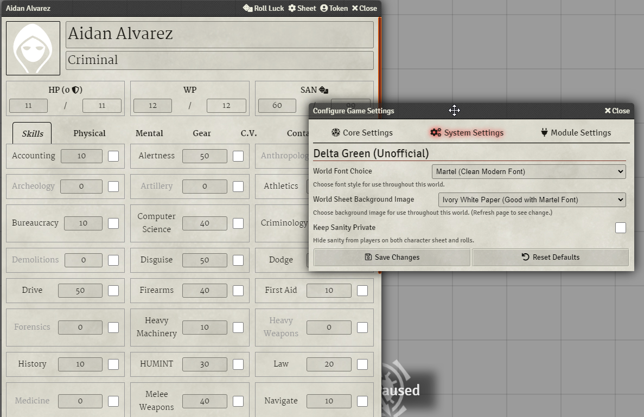Screen dimensions: 644x417
Task: Check the Navigate skill checkbox
Action: pos(362,401)
